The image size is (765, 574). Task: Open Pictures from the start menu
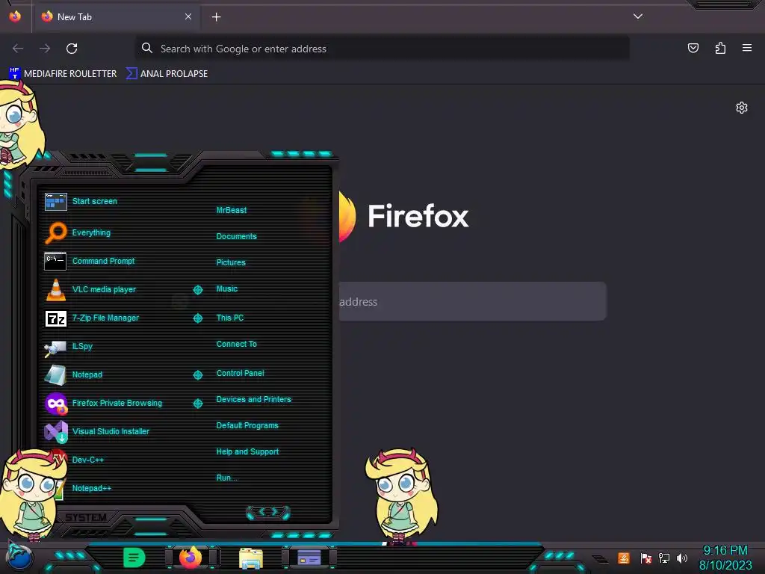coord(231,262)
